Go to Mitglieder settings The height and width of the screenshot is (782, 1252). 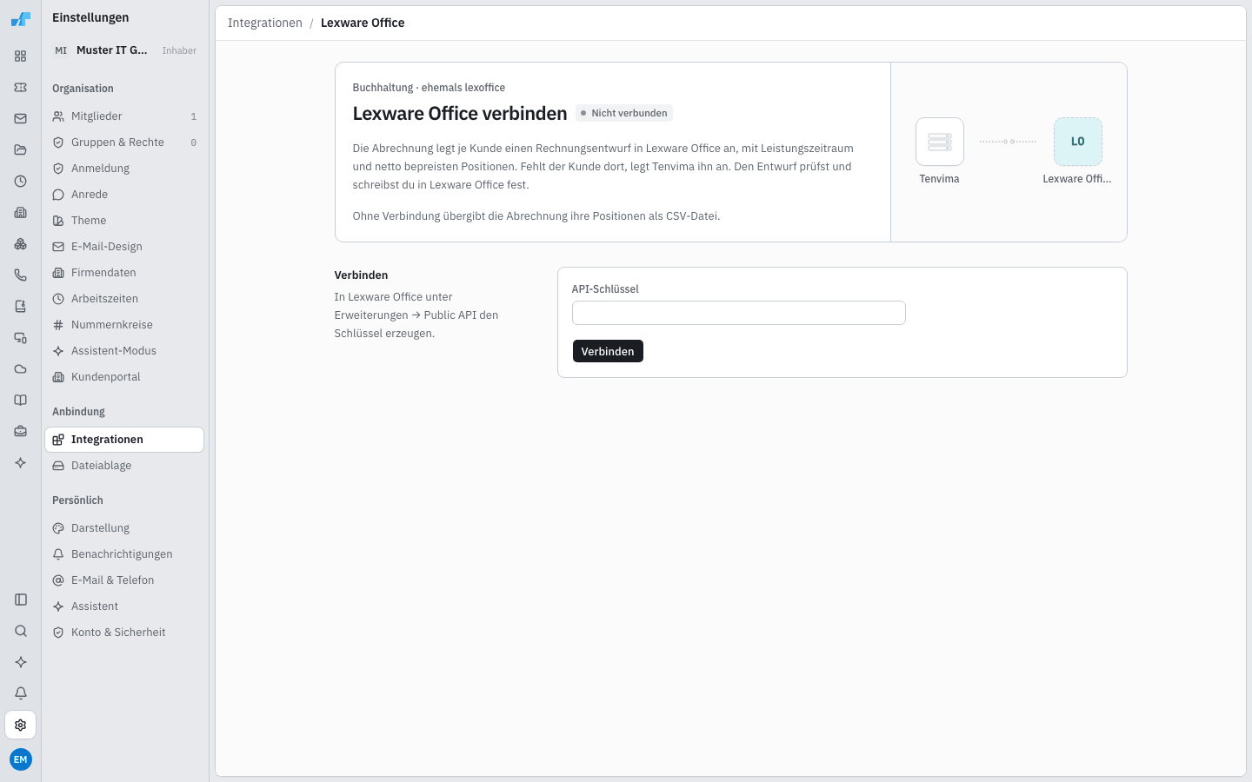124,116
